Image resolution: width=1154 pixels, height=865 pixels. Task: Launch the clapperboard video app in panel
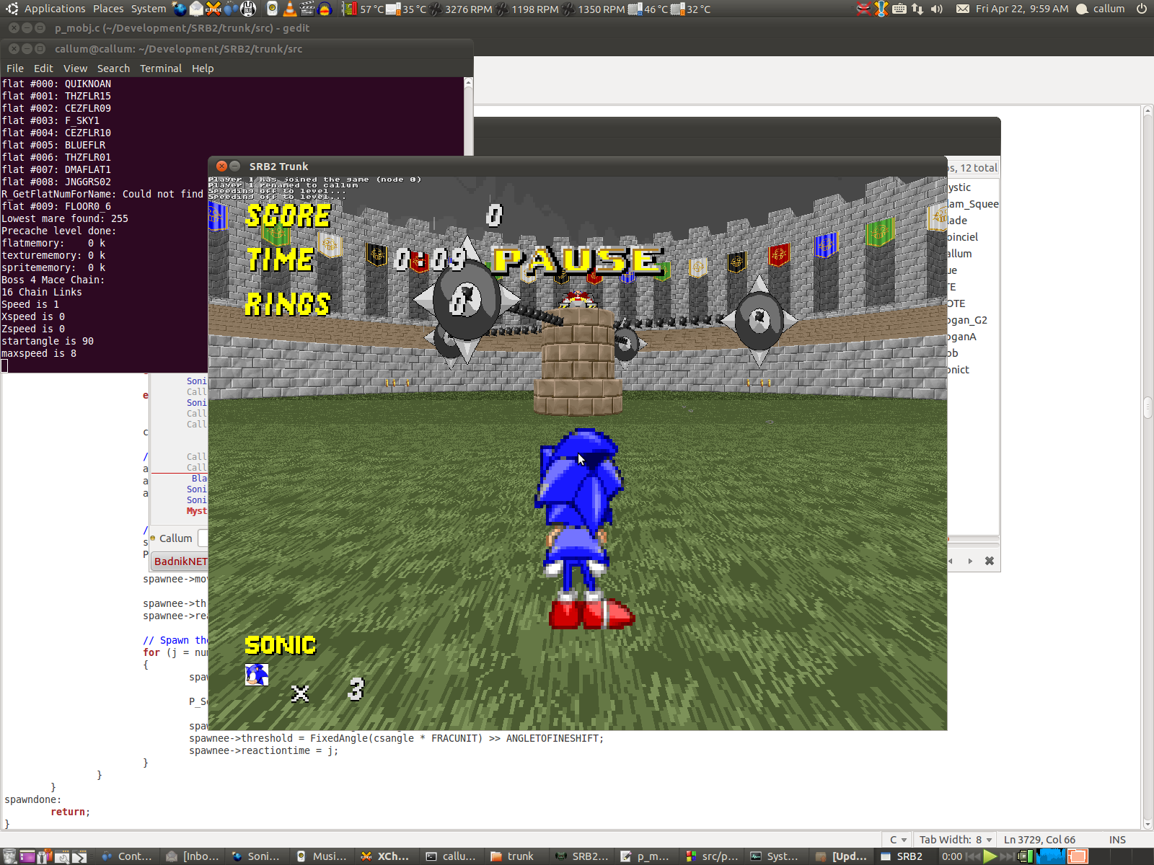(x=307, y=9)
